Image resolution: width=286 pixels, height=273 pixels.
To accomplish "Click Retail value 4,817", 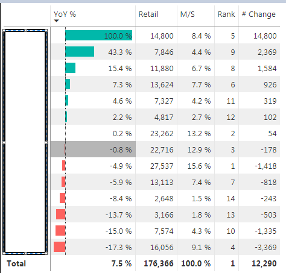I will (x=164, y=118).
